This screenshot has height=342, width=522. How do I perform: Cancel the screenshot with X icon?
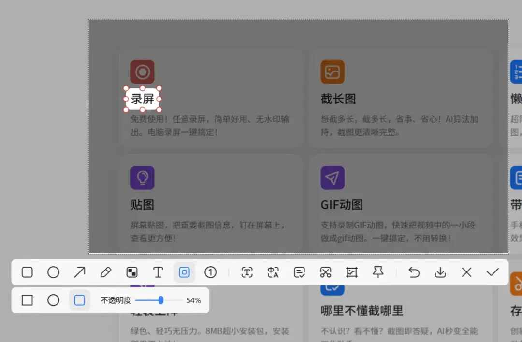pos(466,272)
